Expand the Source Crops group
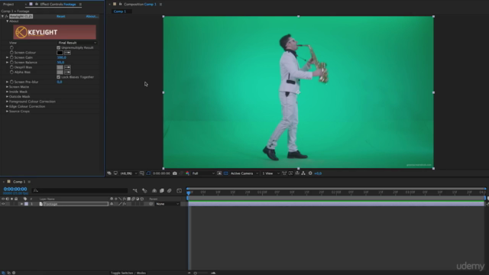Viewport: 489px width, 275px height. 7,112
